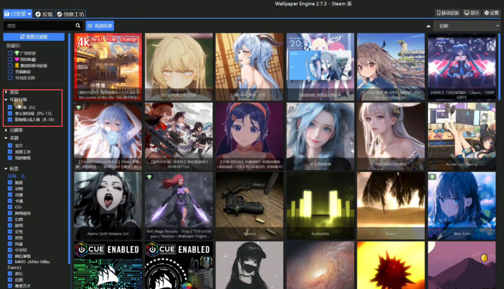Screen dimensions: 504x289
Task: Click the 移动设备 mobile device icon button
Action: click(x=448, y=13)
